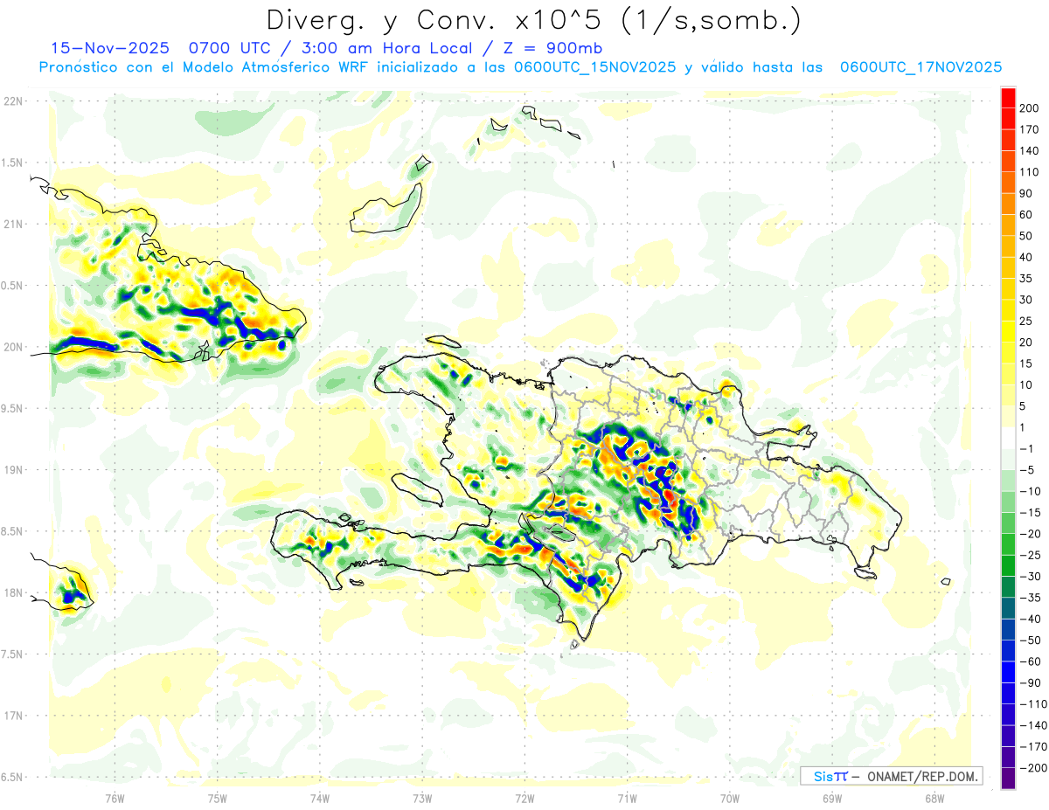
Task: Click the 'Sis' logo text in credit box
Action: pyautogui.click(x=822, y=776)
